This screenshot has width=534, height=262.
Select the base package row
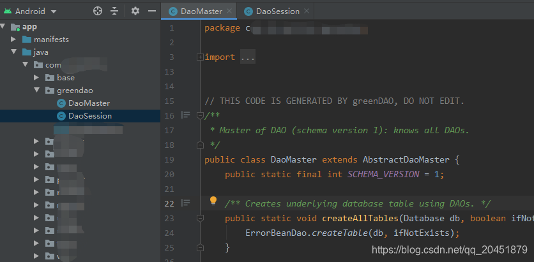click(80, 78)
